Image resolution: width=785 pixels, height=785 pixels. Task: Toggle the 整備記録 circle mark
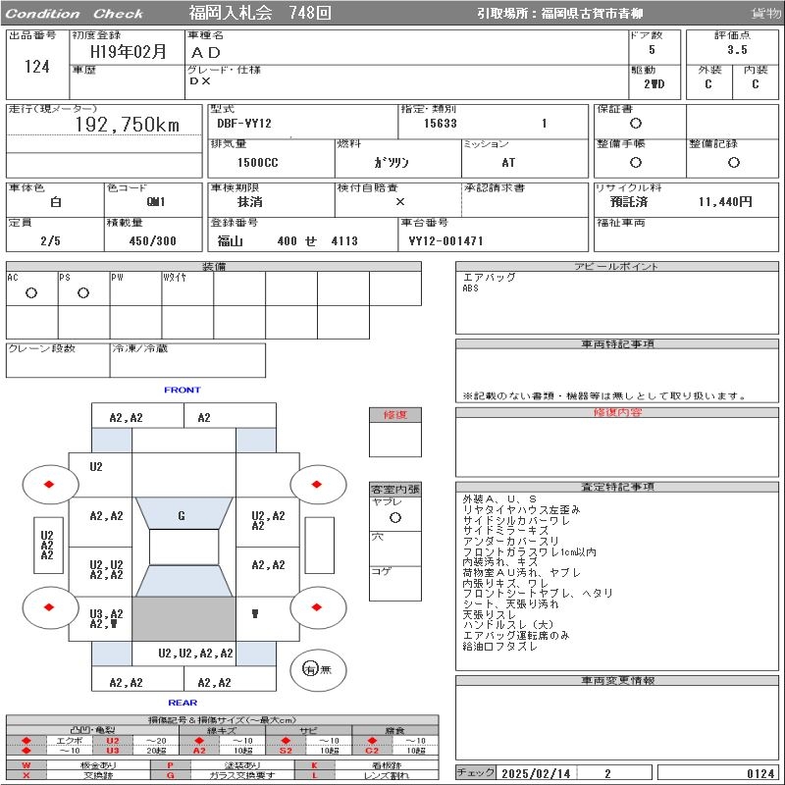(x=733, y=163)
